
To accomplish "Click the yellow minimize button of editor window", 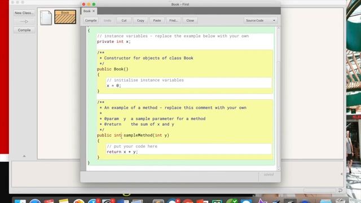I will tap(89, 4).
